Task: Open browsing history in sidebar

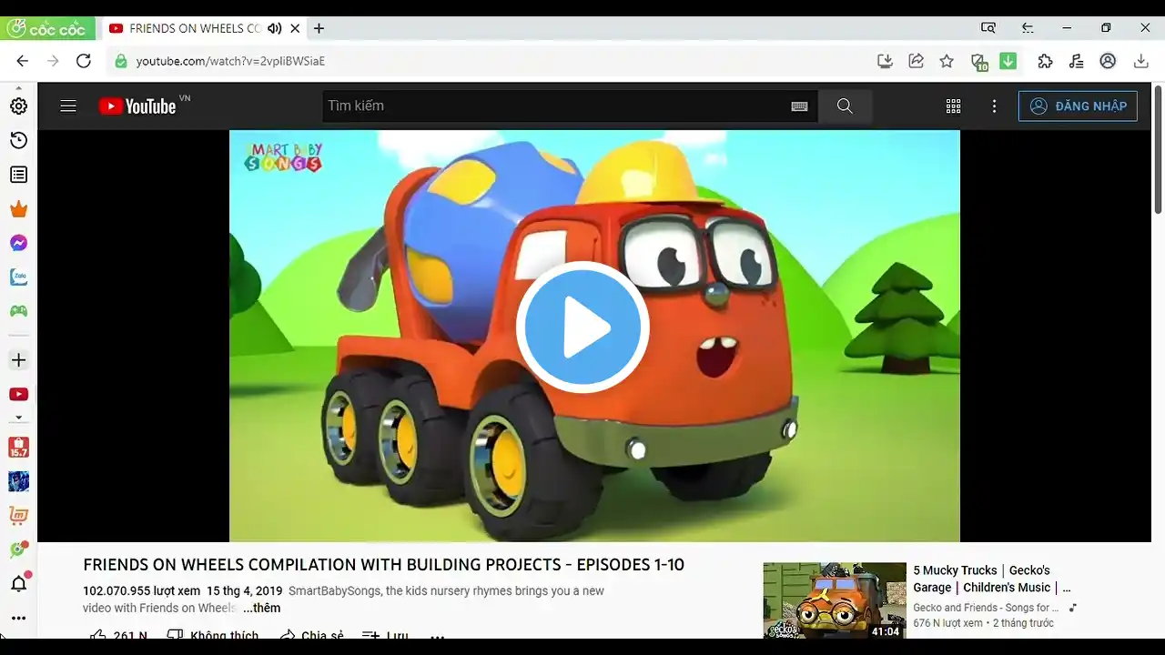Action: coord(18,140)
